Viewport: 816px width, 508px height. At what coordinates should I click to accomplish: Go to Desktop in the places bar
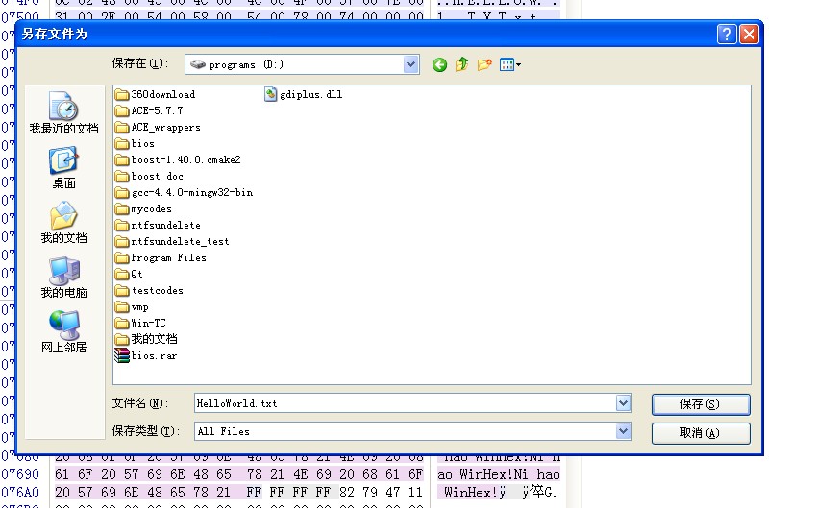(64, 168)
